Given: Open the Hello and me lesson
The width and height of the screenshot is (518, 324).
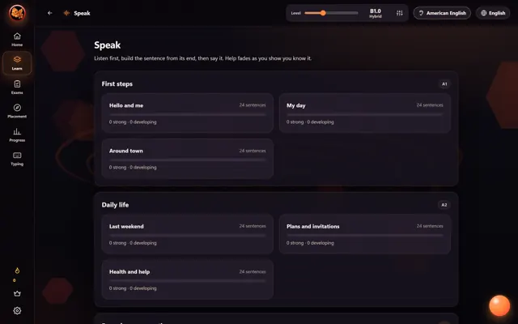Looking at the screenshot, I should click(187, 113).
